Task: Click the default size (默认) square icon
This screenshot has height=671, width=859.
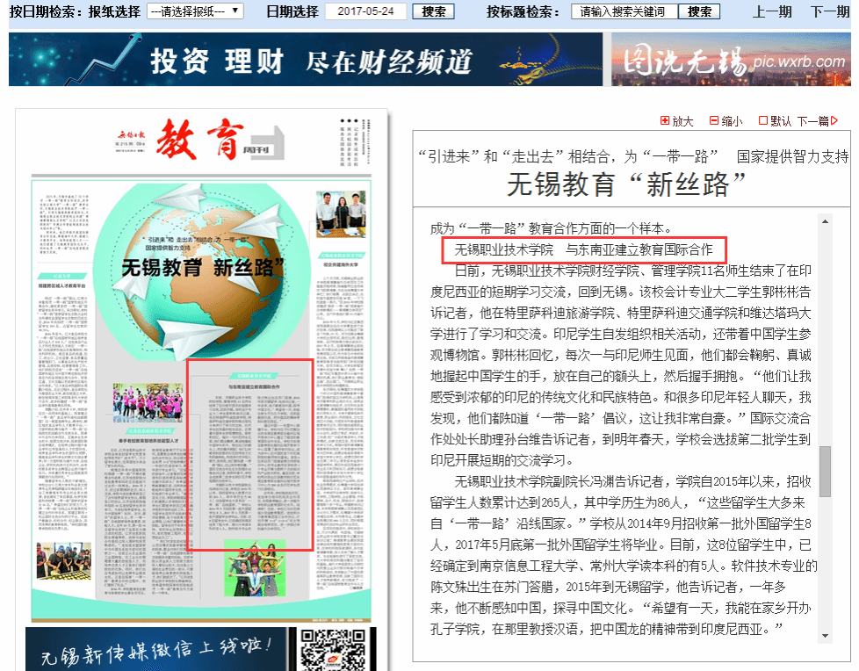Action: tap(762, 121)
